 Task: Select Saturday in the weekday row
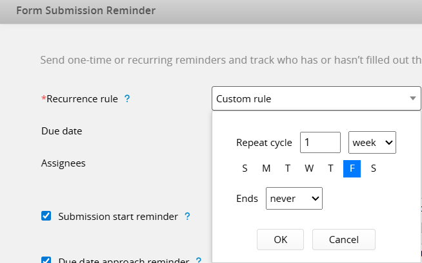pyautogui.click(x=373, y=169)
